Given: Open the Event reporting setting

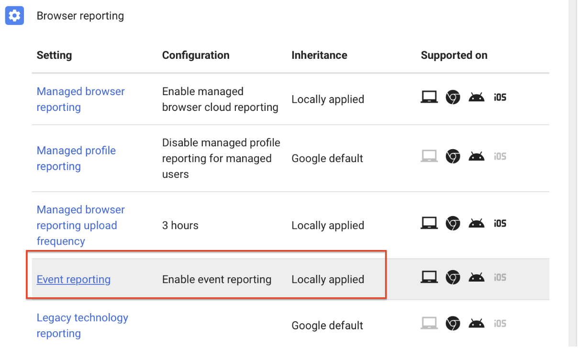Looking at the screenshot, I should coord(74,280).
